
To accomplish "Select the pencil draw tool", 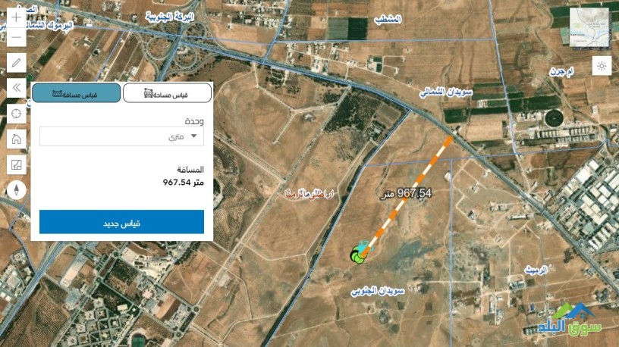I will click(x=16, y=63).
